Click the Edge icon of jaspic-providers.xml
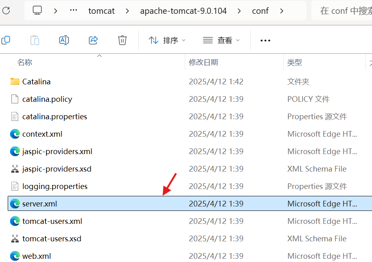Viewport: 372px width, 262px height. click(15, 151)
